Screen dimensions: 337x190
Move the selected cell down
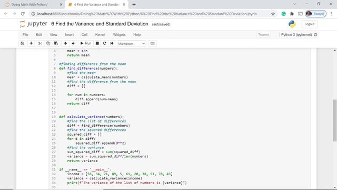point(73,43)
